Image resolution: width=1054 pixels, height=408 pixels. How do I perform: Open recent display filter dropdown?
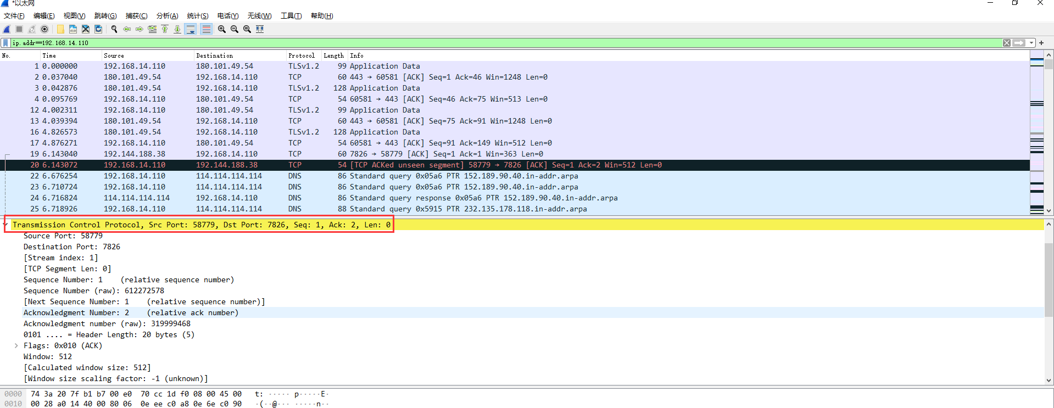[1031, 43]
